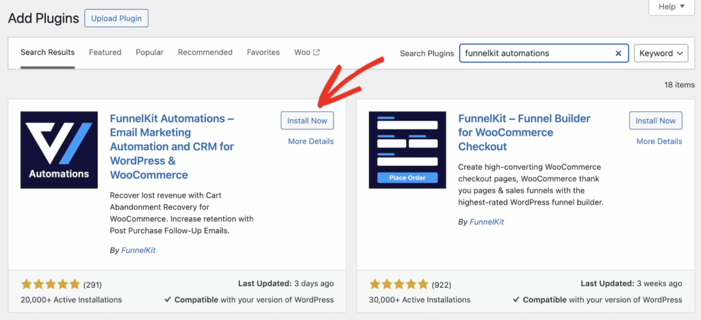The height and width of the screenshot is (320, 701).
Task: Open the Recommended plugins tab
Action: click(x=205, y=52)
